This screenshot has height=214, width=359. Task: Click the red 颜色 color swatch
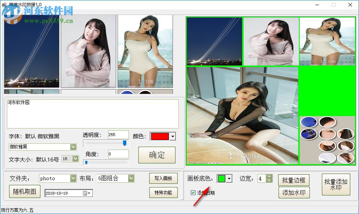[x=159, y=136]
